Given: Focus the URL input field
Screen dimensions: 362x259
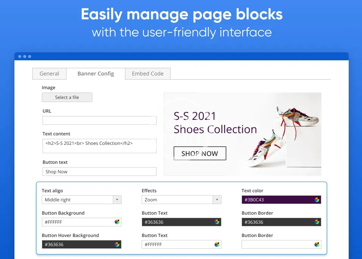Looking at the screenshot, I should 100,121.
